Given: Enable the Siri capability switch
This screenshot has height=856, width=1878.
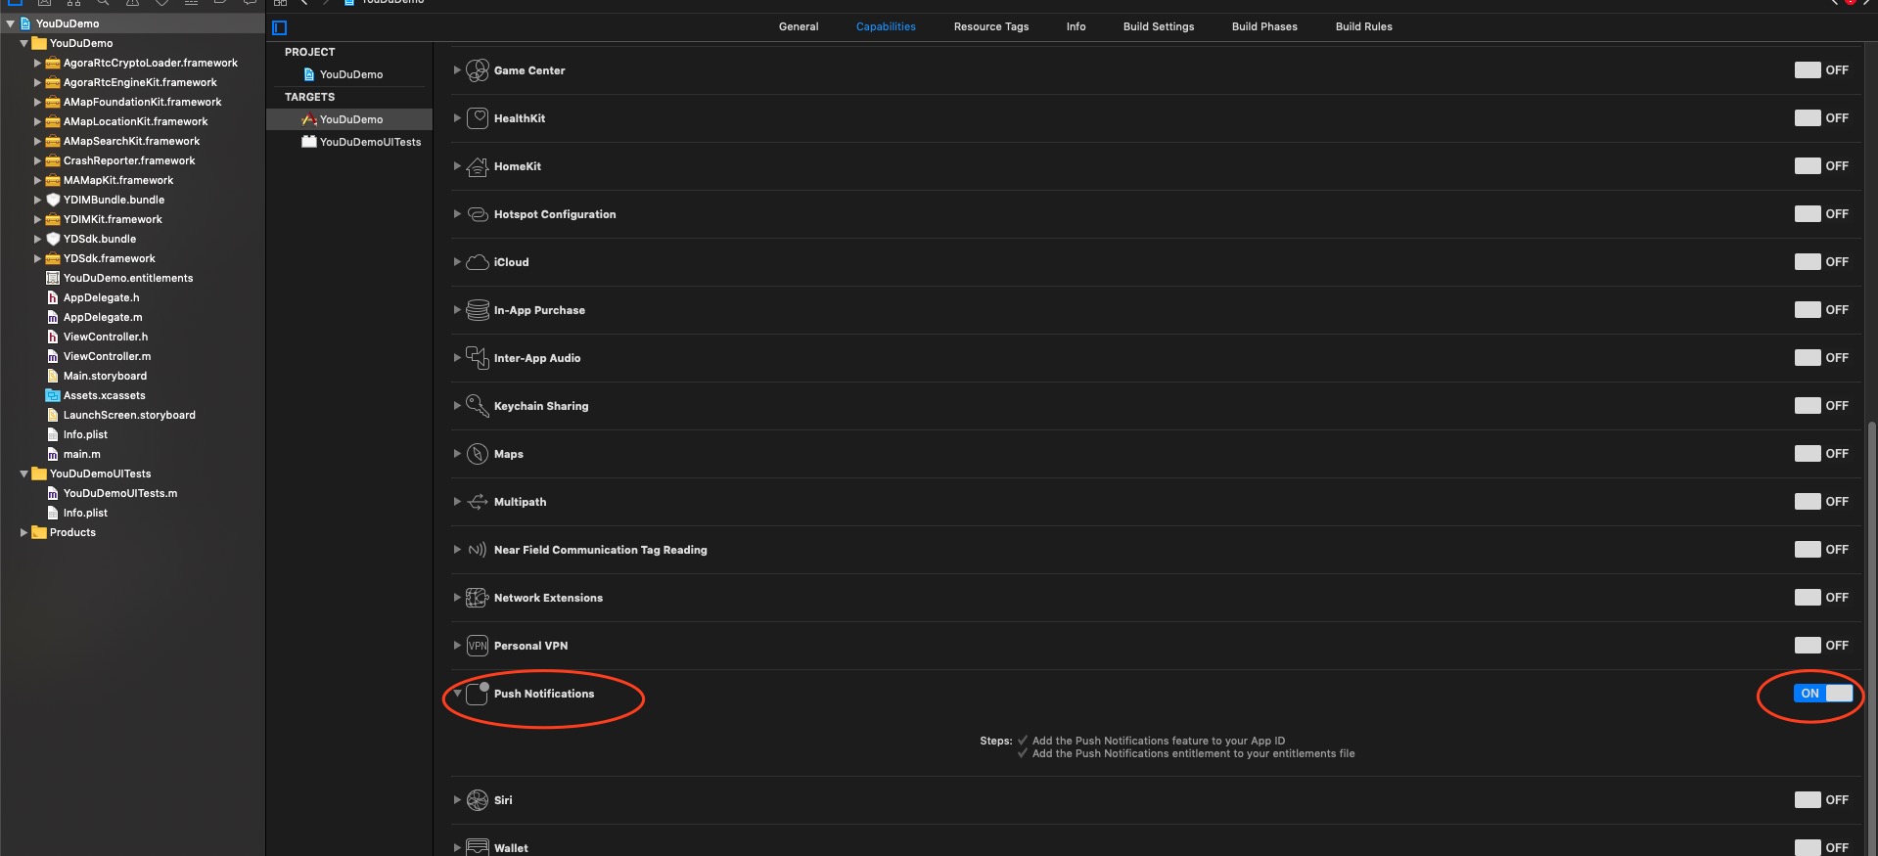Looking at the screenshot, I should coord(1820,800).
